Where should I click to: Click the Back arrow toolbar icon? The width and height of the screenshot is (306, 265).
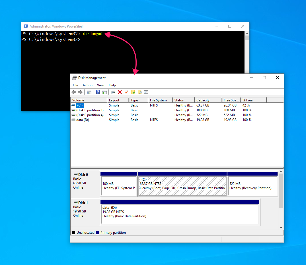point(74,92)
